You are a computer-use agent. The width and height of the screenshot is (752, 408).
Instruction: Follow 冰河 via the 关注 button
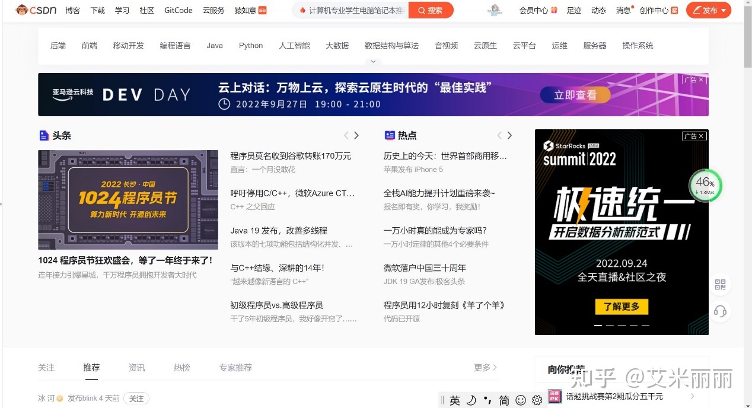pyautogui.click(x=136, y=399)
